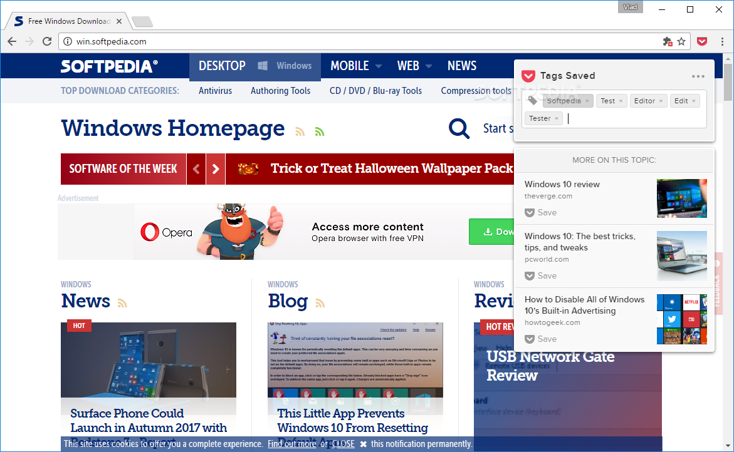Remove the Softpedia tag
The height and width of the screenshot is (452, 734).
(x=587, y=101)
